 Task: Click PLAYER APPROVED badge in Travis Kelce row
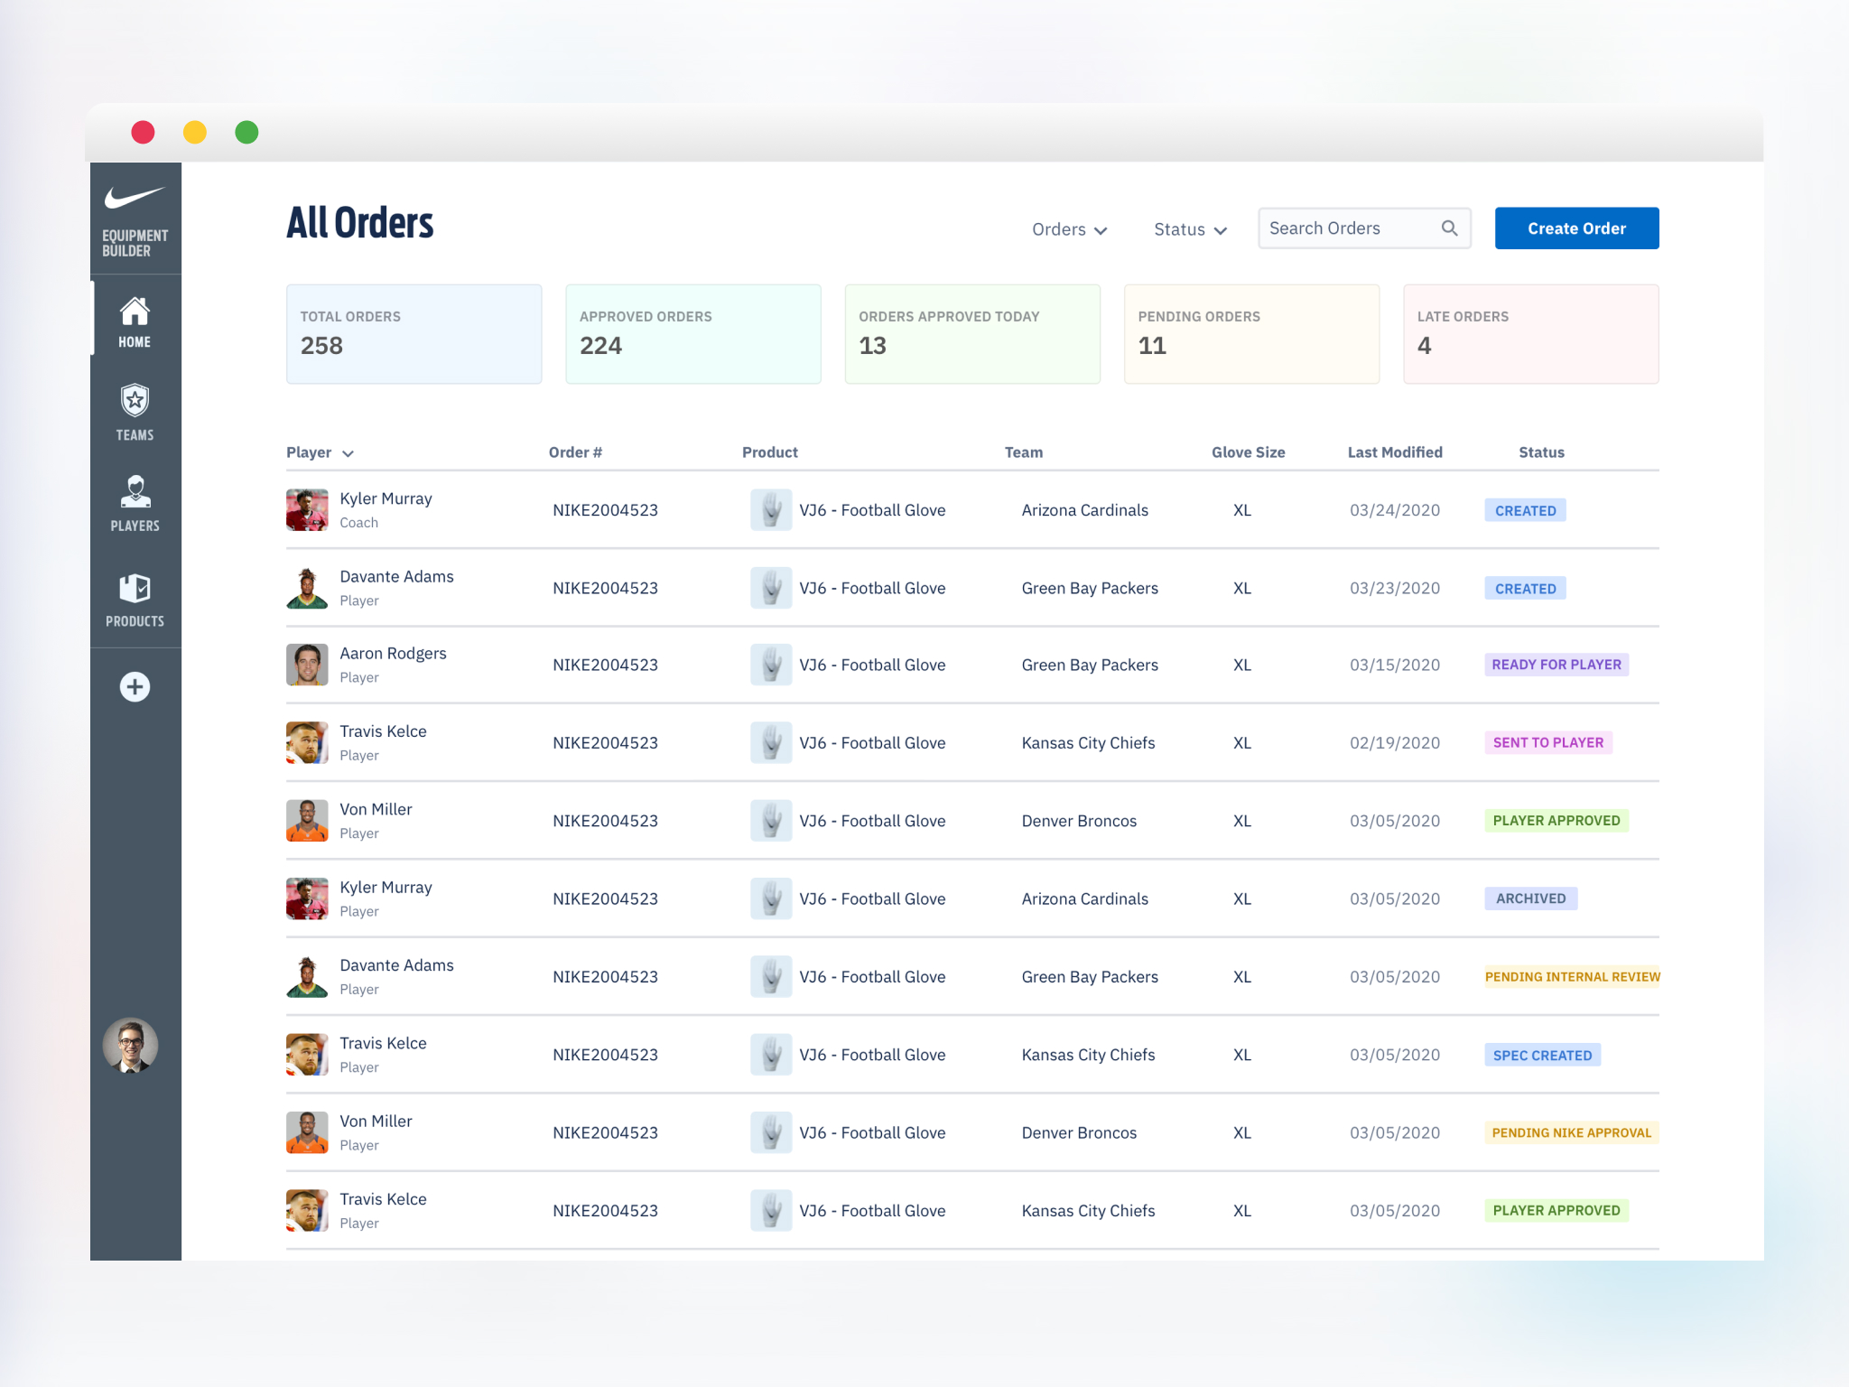pyautogui.click(x=1556, y=1210)
